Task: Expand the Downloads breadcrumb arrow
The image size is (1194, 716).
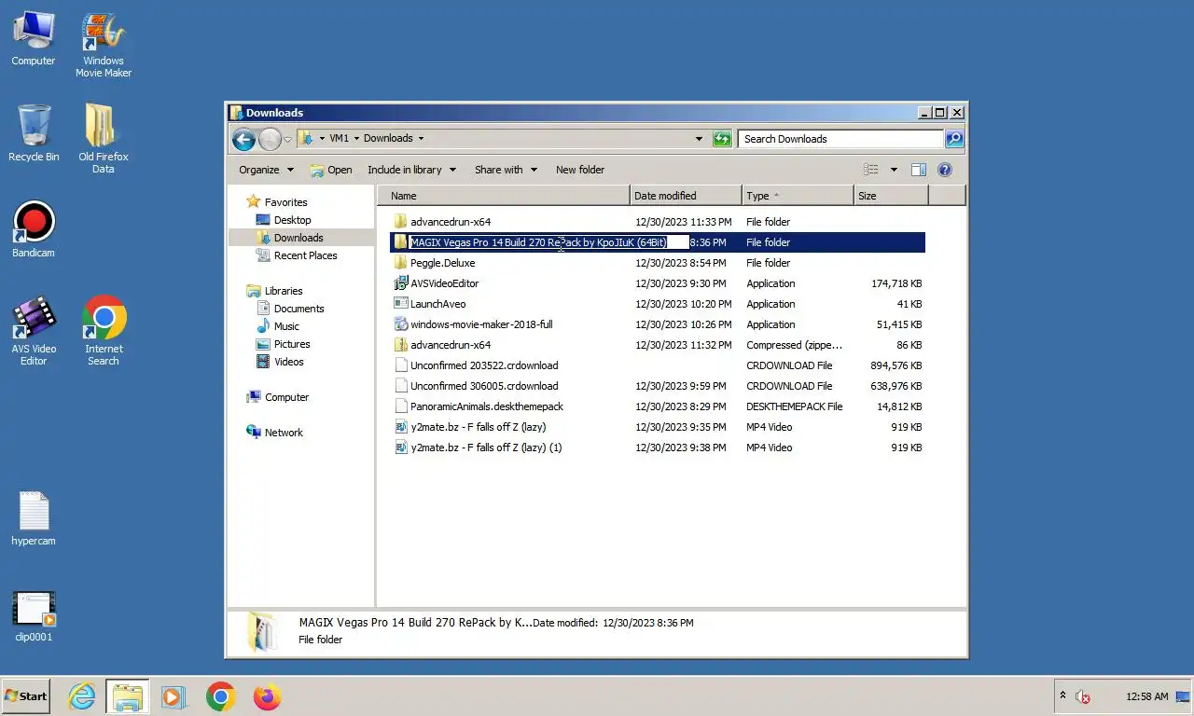Action: (x=421, y=139)
